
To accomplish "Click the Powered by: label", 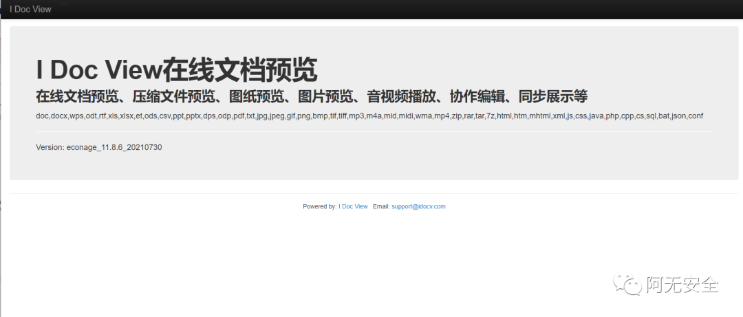I will point(320,206).
